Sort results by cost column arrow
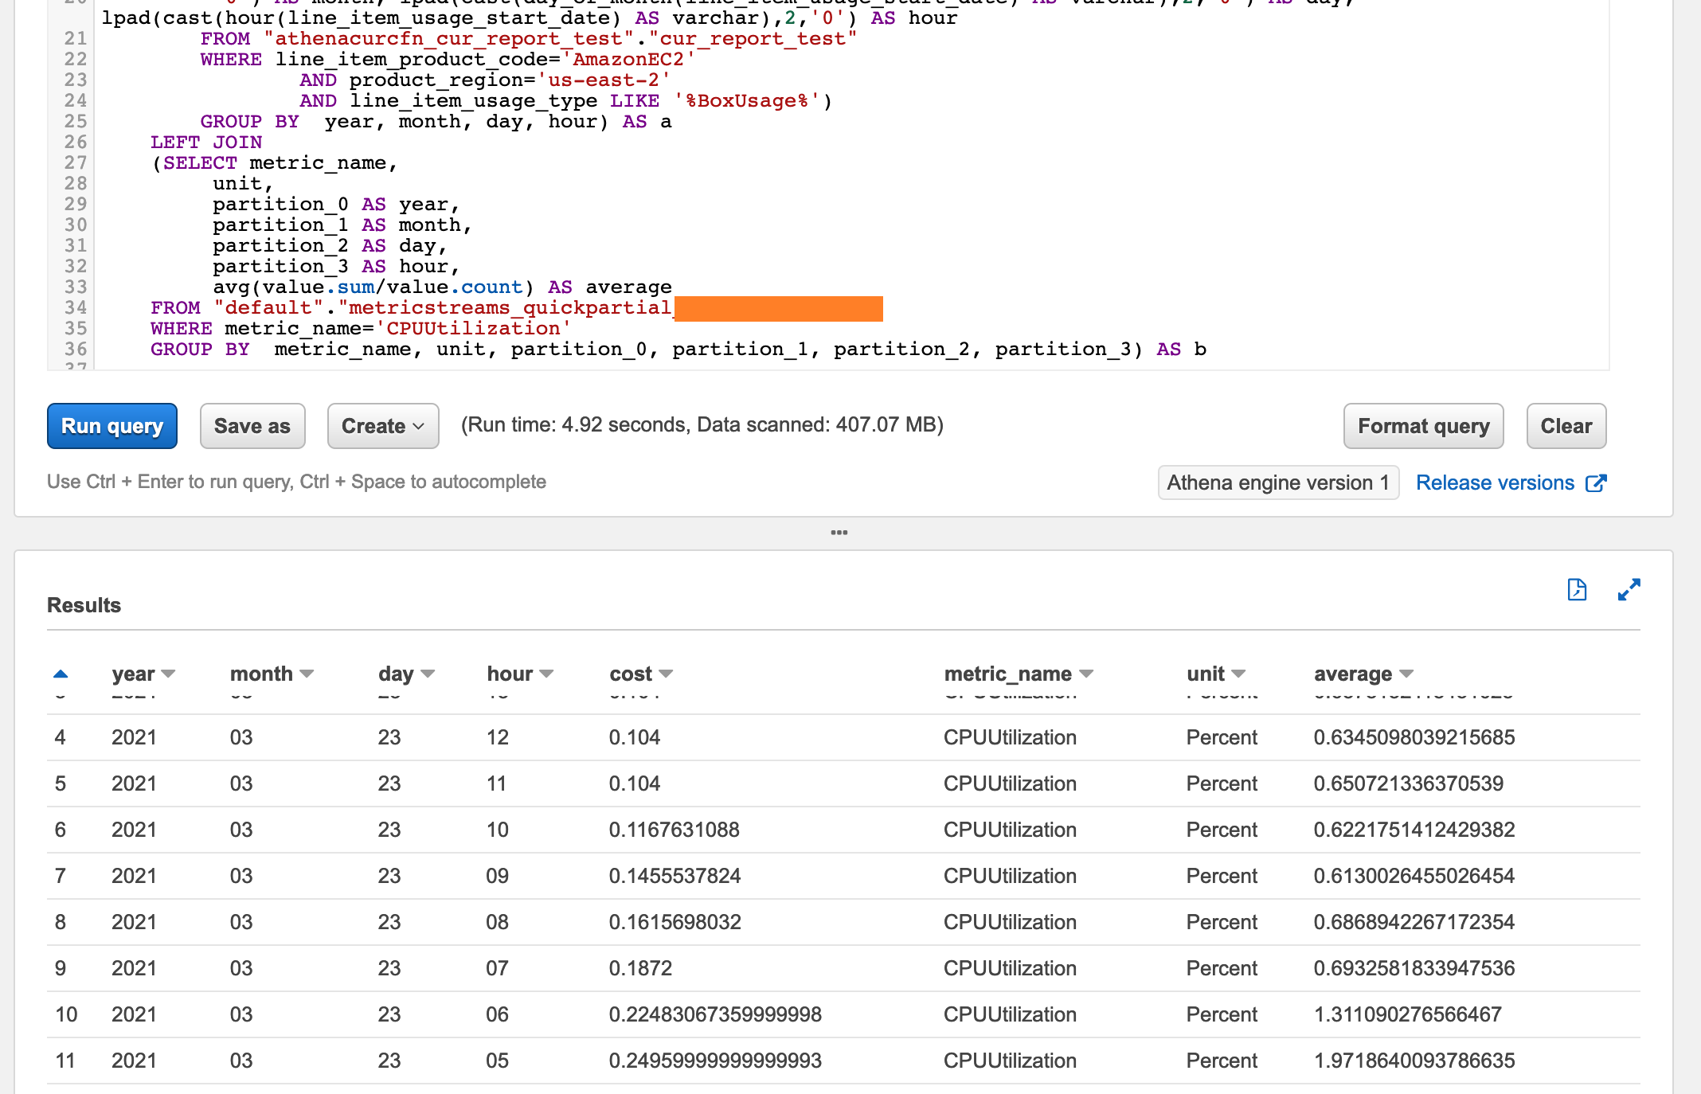The image size is (1701, 1094). [667, 674]
